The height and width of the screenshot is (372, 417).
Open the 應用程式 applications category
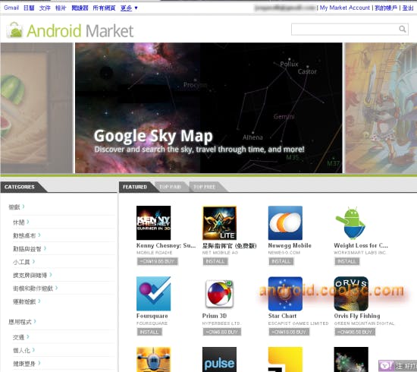tap(20, 322)
